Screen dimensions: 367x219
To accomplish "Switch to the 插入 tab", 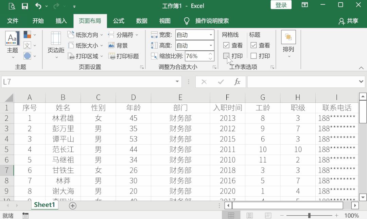I will [x=61, y=21].
